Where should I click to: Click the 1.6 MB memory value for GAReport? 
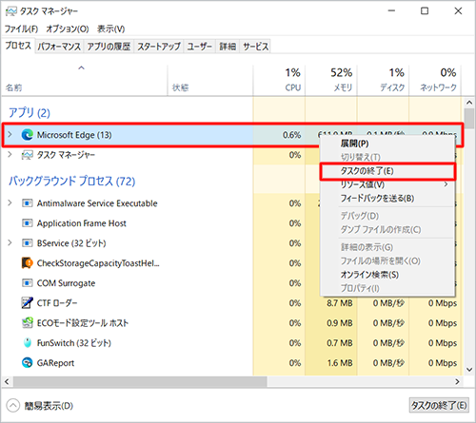pyautogui.click(x=340, y=363)
